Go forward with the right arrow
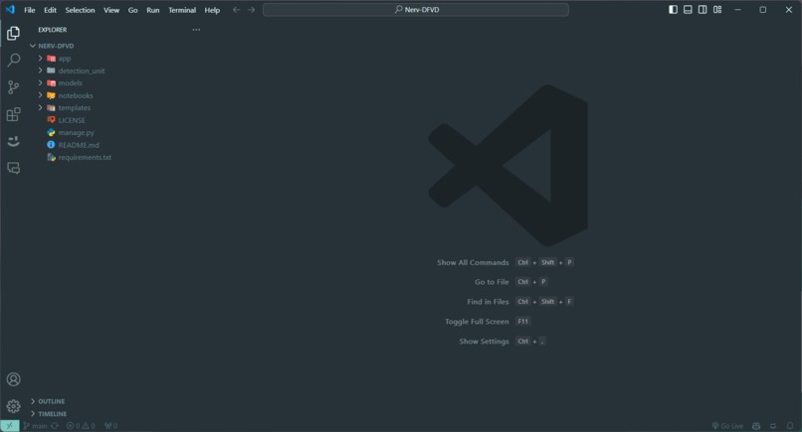This screenshot has height=432, width=802. 251,10
